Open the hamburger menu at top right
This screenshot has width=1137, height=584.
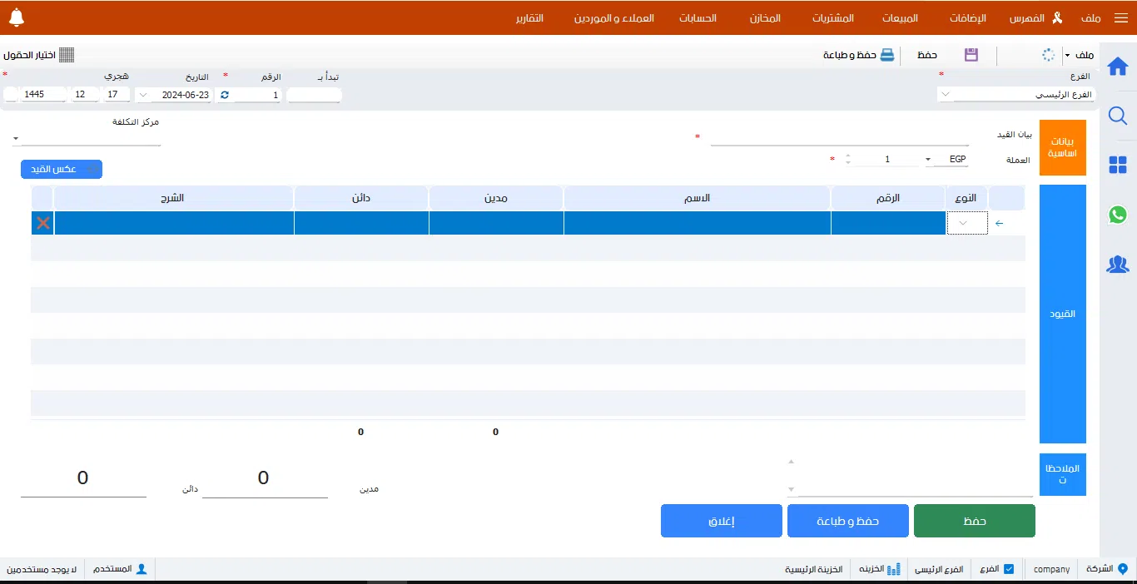coord(1120,18)
